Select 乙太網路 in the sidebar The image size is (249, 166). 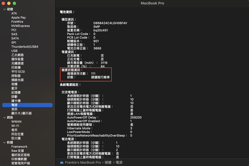(x=18, y=55)
